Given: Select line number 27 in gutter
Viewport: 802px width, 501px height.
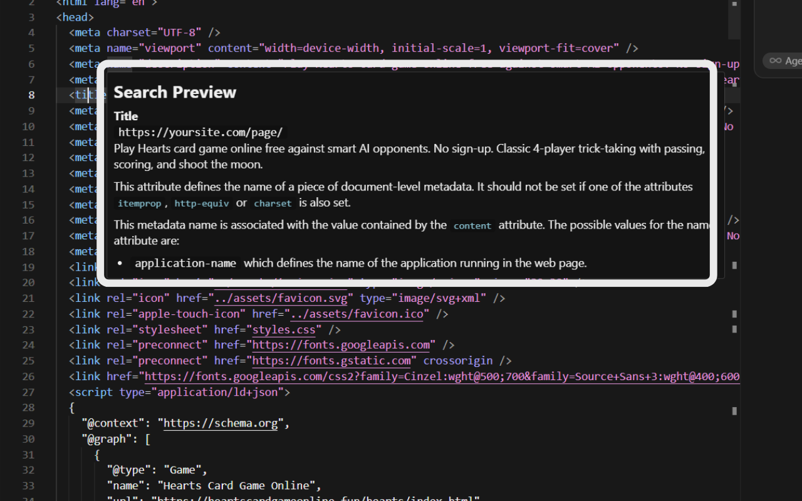Looking at the screenshot, I should (28, 392).
